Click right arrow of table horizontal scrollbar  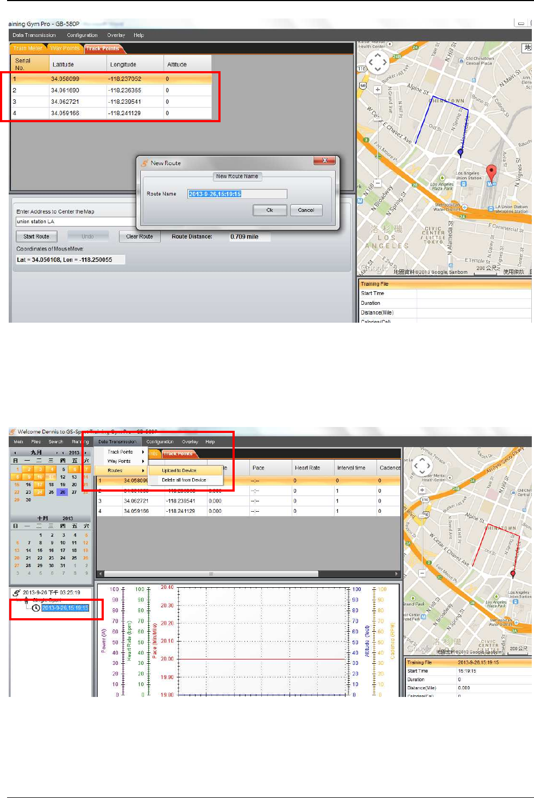(x=397, y=574)
